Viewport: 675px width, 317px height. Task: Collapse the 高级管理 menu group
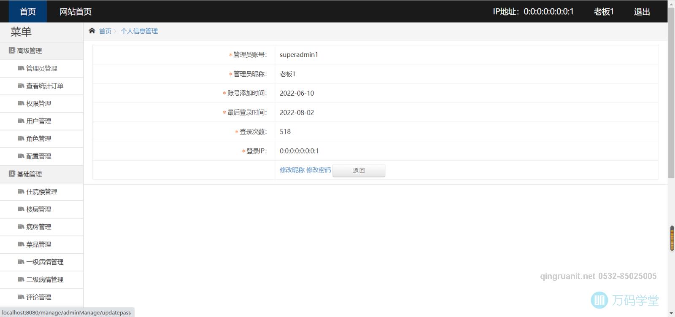click(x=41, y=51)
